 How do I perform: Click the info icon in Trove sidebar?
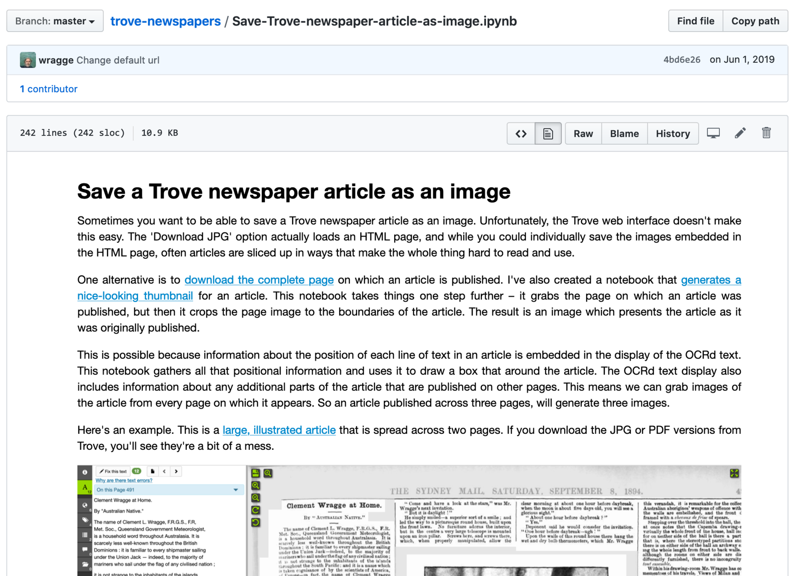point(85,472)
